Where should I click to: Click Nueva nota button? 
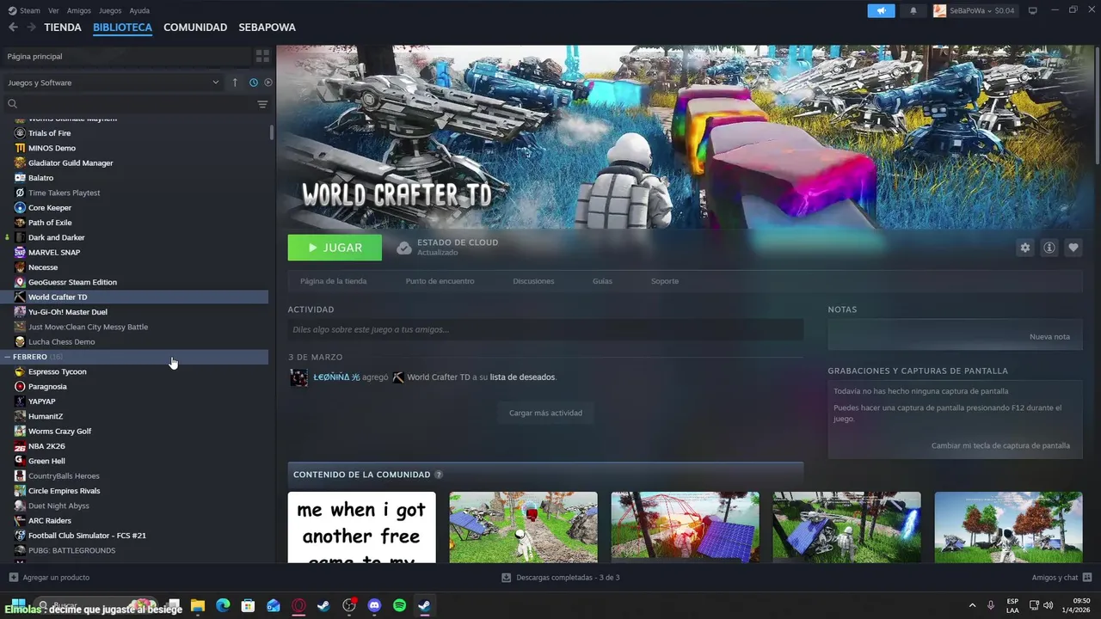pos(1049,337)
